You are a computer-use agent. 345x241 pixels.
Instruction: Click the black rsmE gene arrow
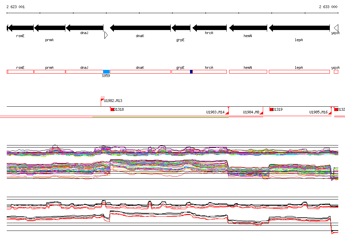(21, 28)
